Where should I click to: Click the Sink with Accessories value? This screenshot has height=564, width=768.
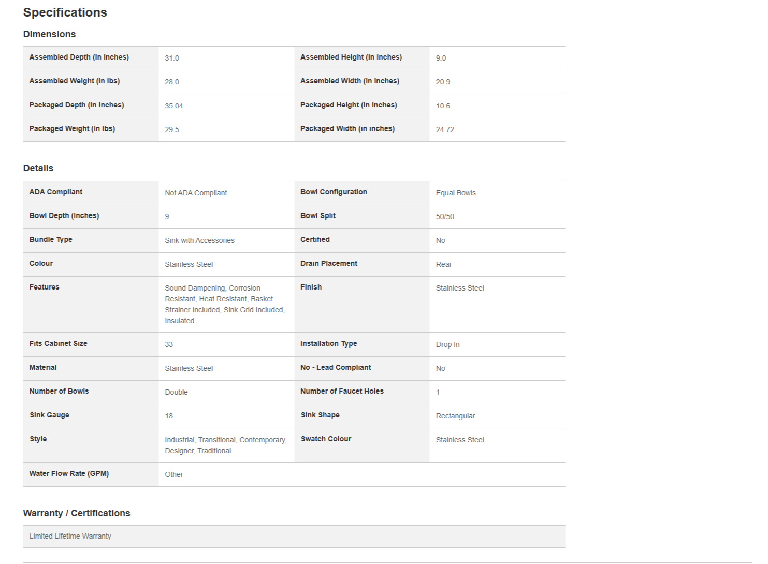pyautogui.click(x=199, y=240)
